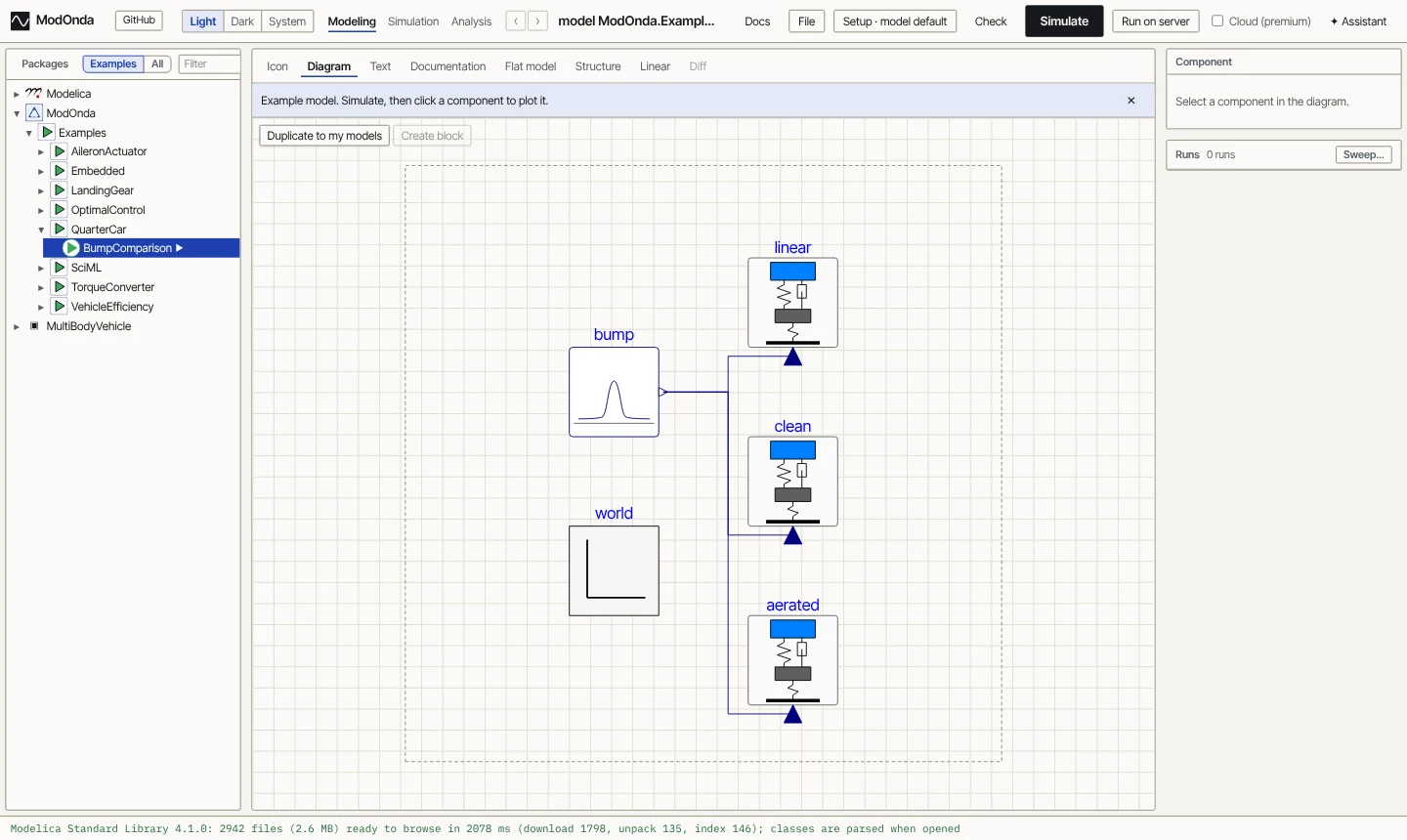Show All packages filter
Viewport: 1407px width, 840px height.
point(157,64)
